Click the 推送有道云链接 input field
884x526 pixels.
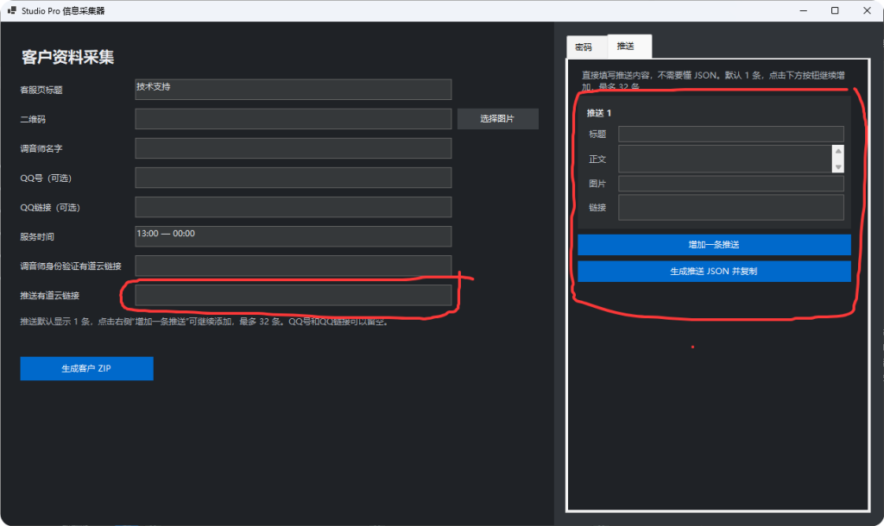point(294,295)
